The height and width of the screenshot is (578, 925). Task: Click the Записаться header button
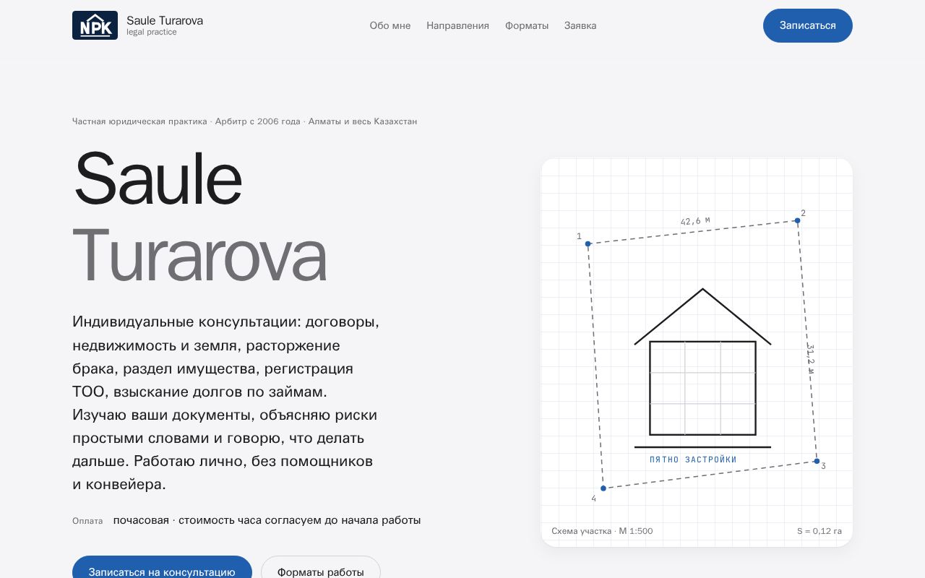tap(808, 25)
